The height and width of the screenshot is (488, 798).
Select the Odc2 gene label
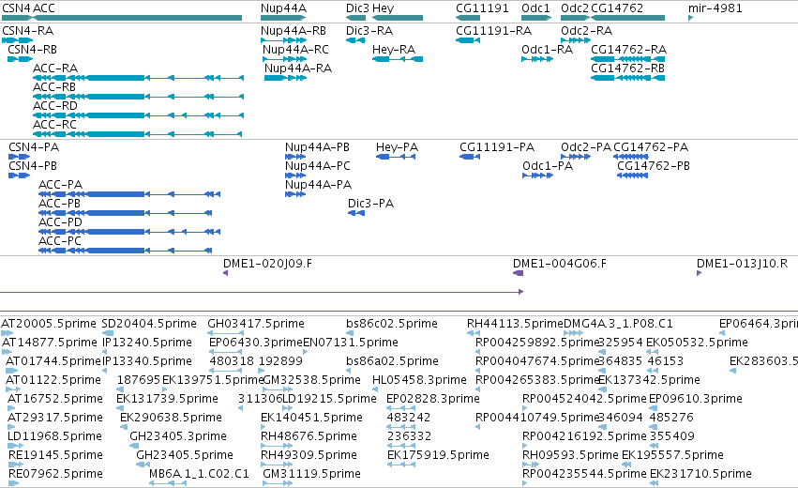pos(575,8)
